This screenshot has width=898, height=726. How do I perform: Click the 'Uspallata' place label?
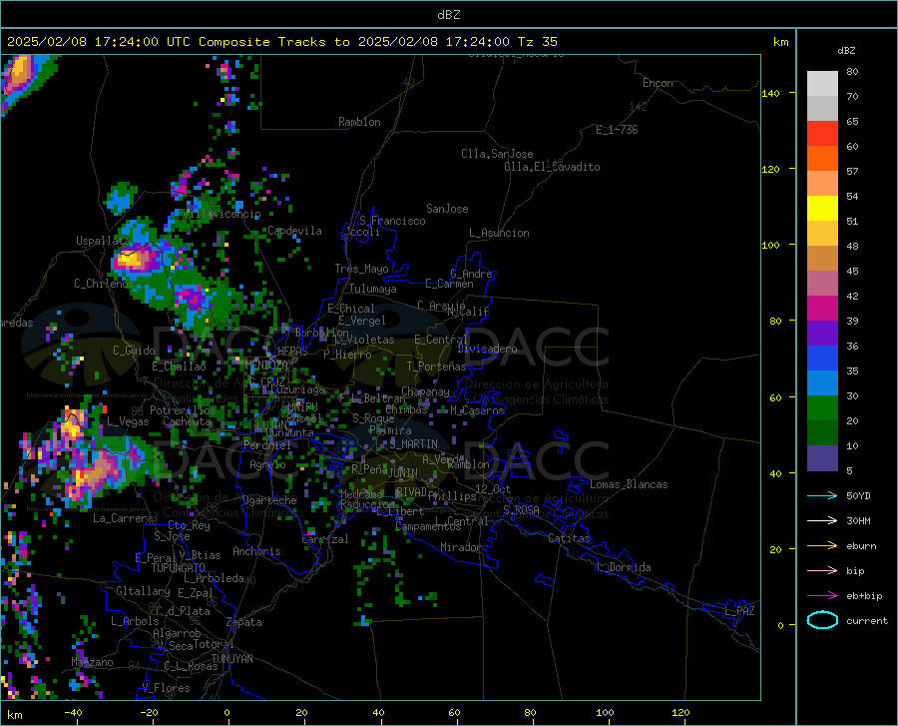pos(104,241)
